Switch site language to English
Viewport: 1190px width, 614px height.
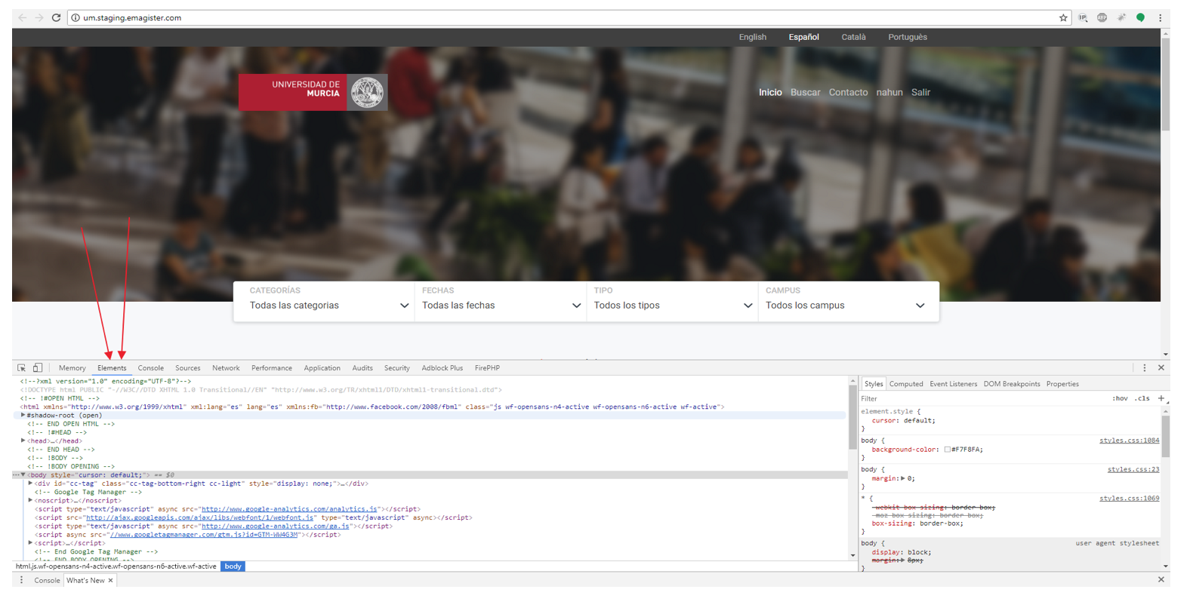click(x=753, y=37)
